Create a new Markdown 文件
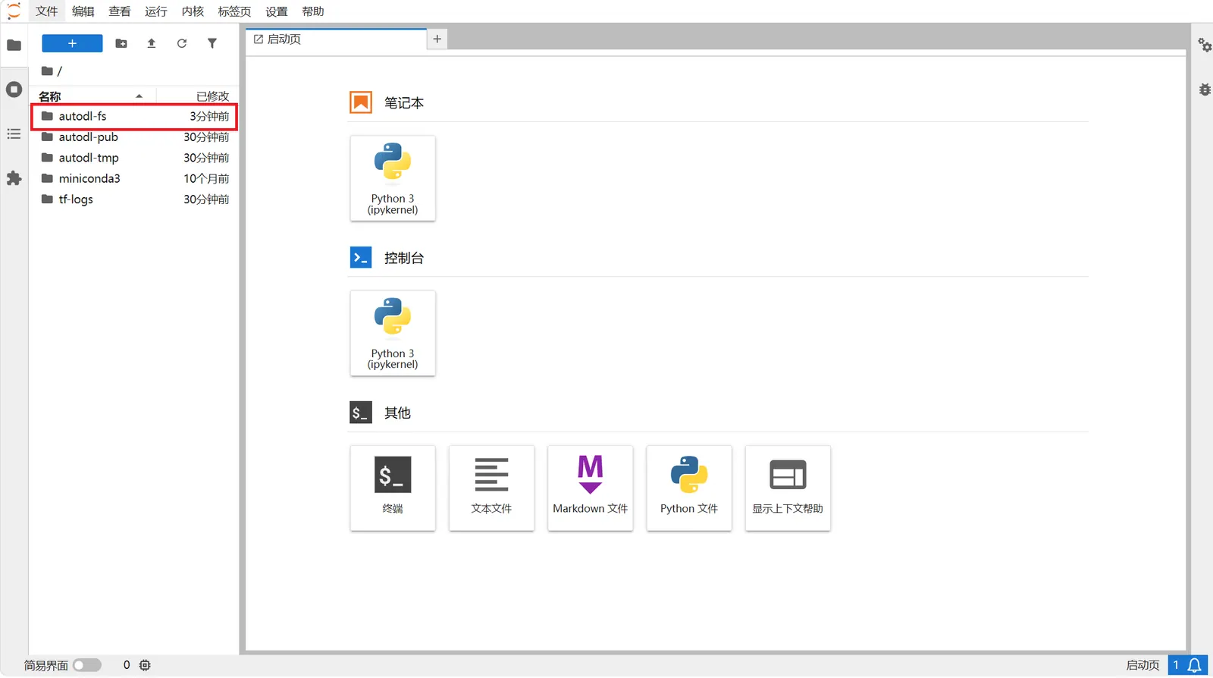The height and width of the screenshot is (678, 1213). click(590, 488)
